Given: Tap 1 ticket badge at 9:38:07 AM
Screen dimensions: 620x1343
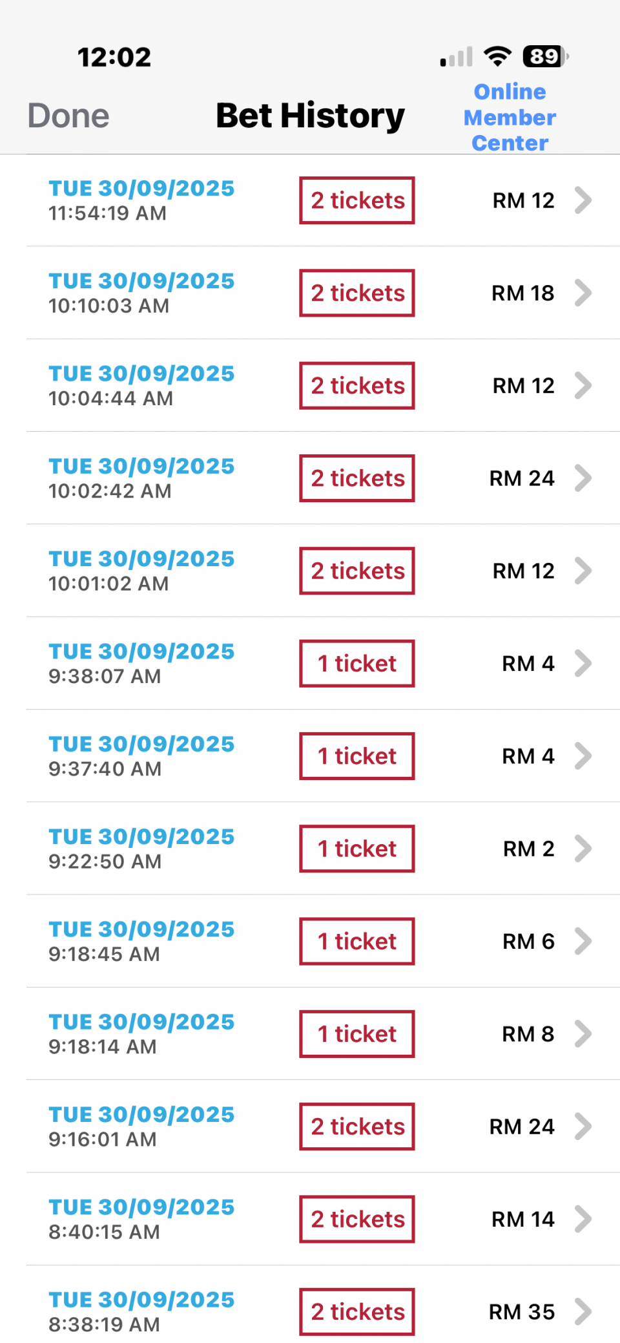Looking at the screenshot, I should (357, 664).
